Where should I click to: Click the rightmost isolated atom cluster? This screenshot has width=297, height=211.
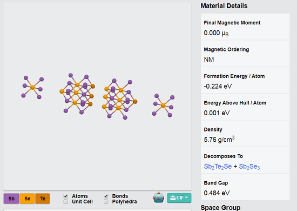[163, 105]
